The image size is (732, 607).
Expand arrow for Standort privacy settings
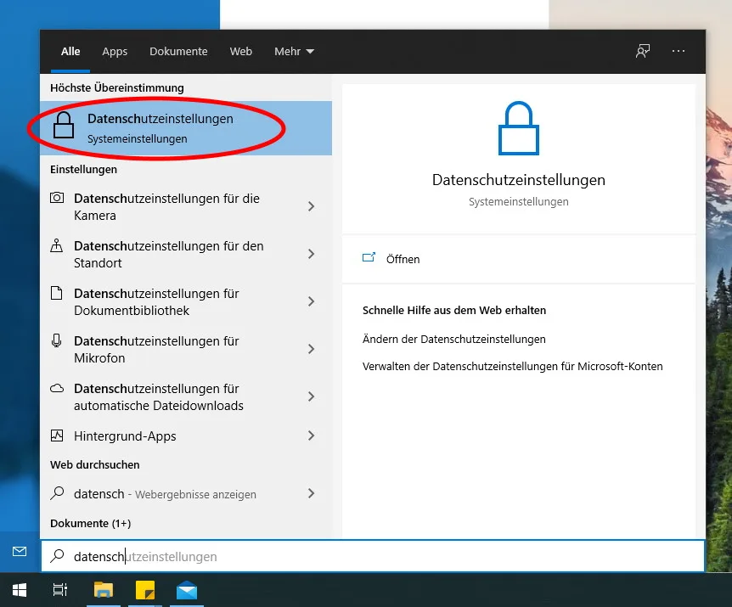point(311,254)
